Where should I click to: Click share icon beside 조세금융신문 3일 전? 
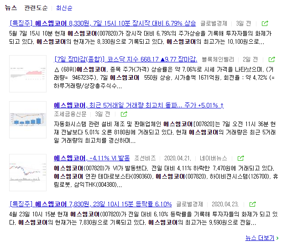point(124,114)
